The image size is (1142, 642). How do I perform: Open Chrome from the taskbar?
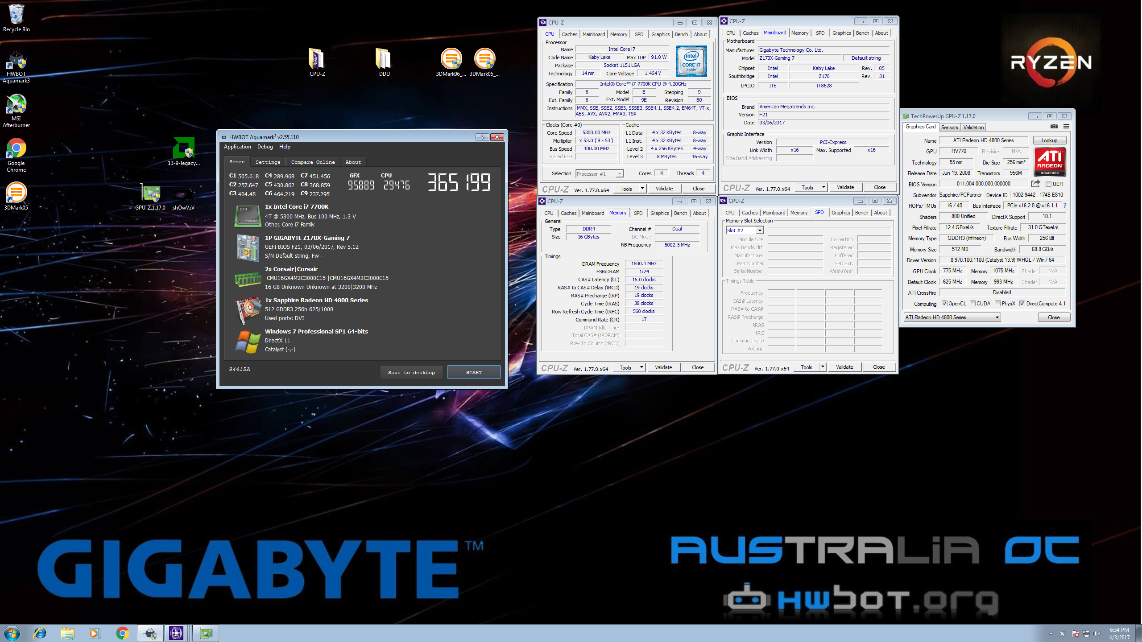click(122, 633)
